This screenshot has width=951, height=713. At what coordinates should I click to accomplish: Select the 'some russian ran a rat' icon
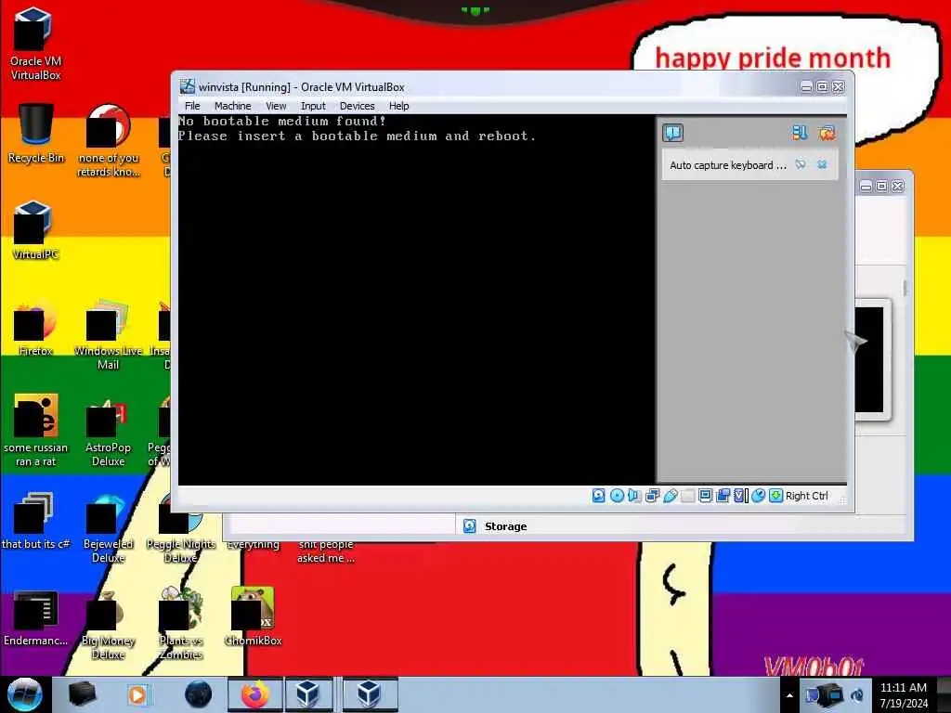(x=35, y=431)
